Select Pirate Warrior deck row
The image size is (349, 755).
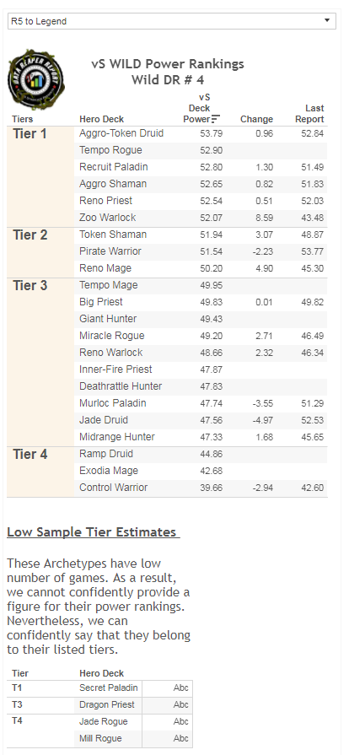point(201,251)
